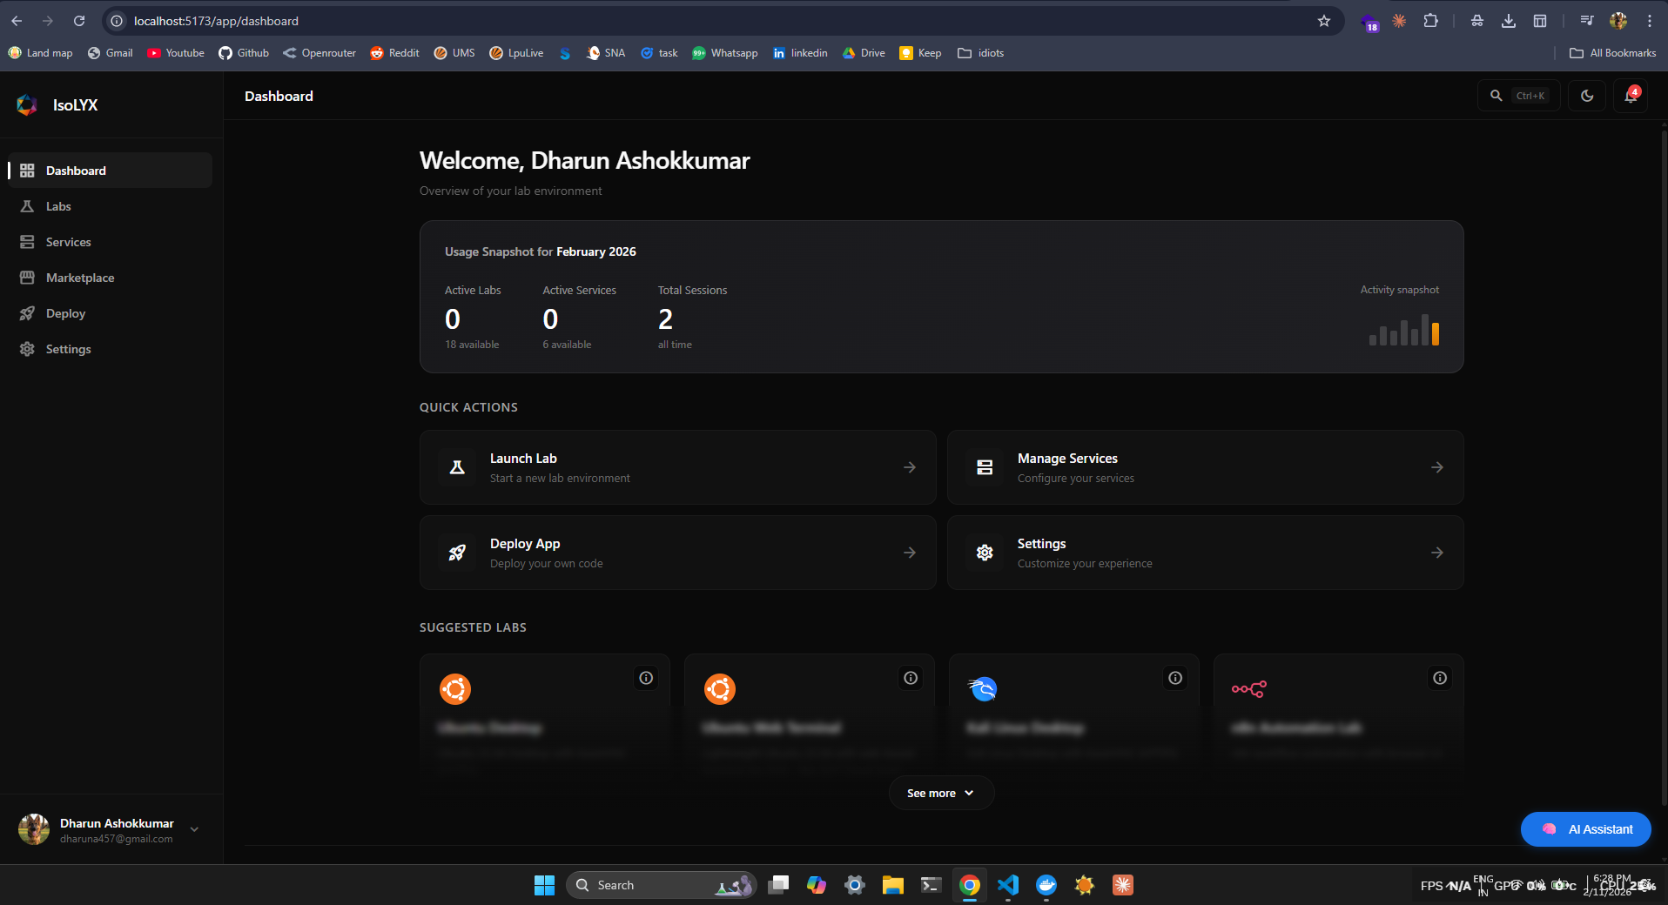
Task: Open Manage Services quick action
Action: pos(1204,467)
